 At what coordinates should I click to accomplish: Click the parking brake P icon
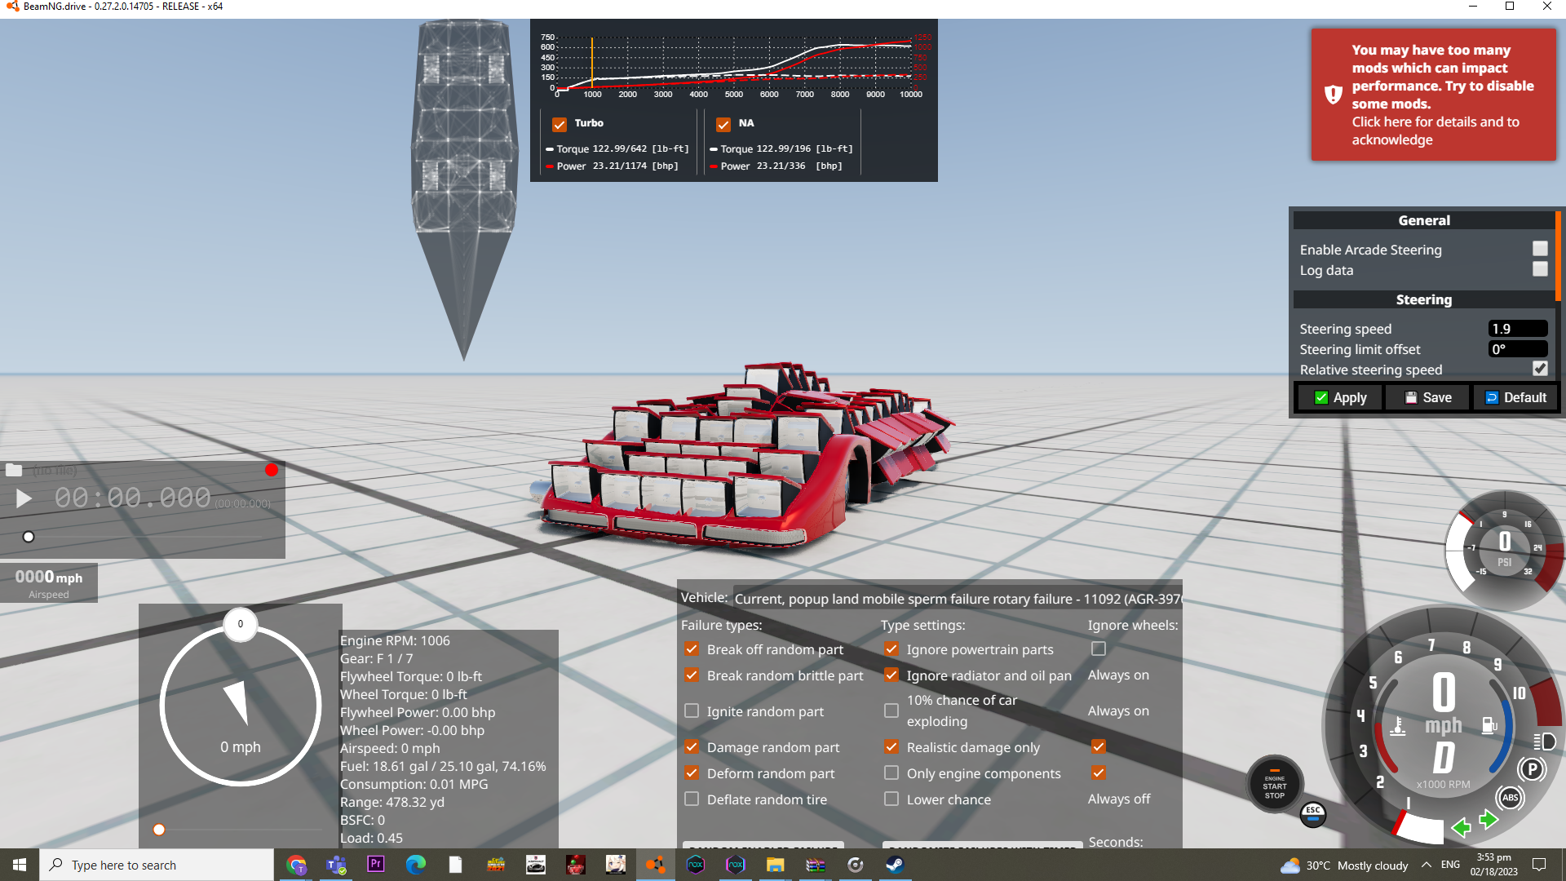tap(1532, 769)
